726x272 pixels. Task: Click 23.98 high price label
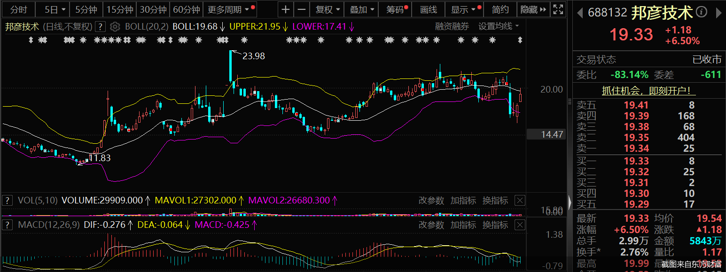click(x=254, y=56)
